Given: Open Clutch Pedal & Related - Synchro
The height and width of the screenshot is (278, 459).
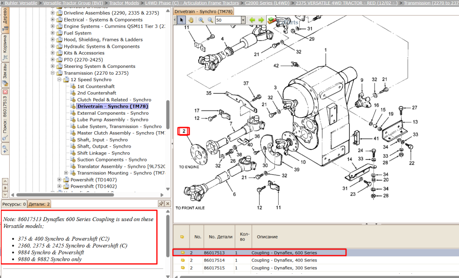Looking at the screenshot, I should (x=114, y=100).
